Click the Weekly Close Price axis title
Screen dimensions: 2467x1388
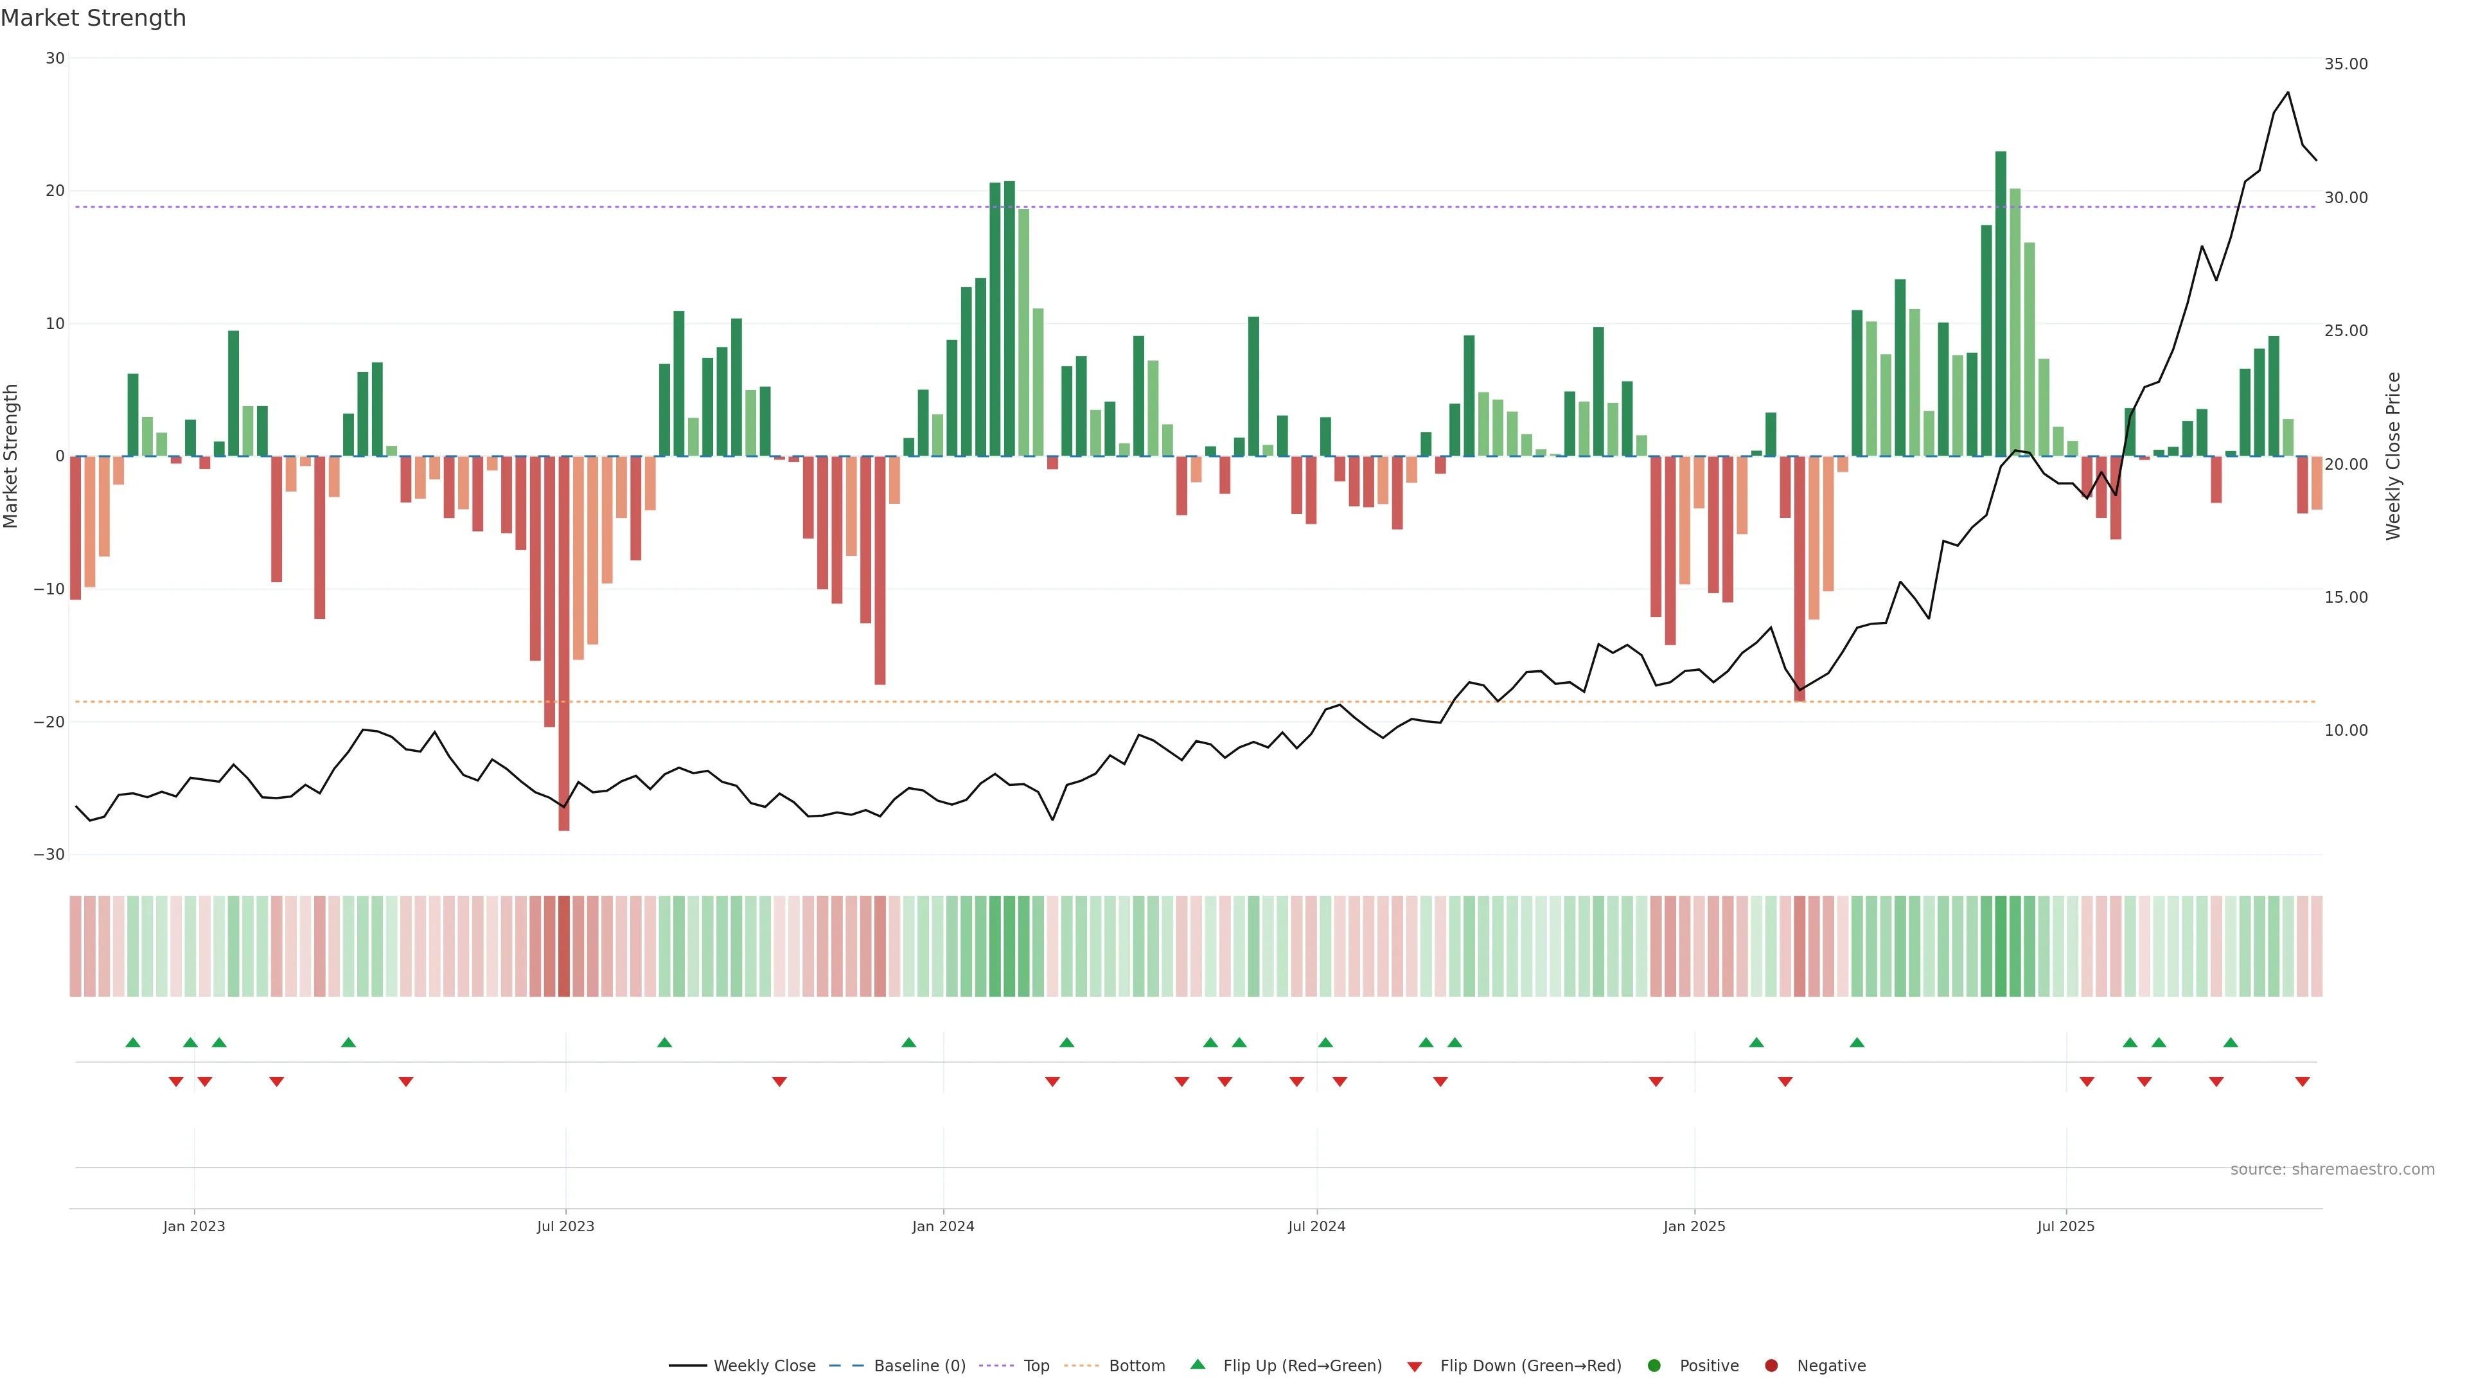(2393, 456)
